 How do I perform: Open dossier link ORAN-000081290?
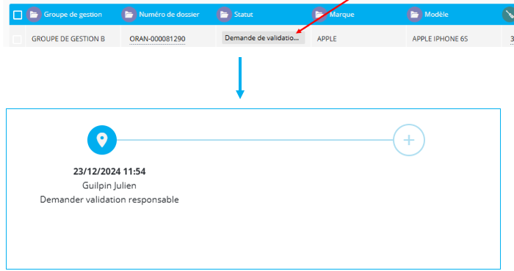tap(157, 39)
